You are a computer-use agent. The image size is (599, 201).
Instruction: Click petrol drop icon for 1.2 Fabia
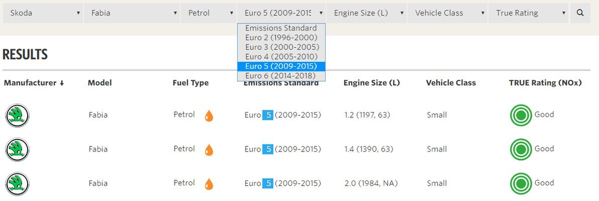point(209,116)
